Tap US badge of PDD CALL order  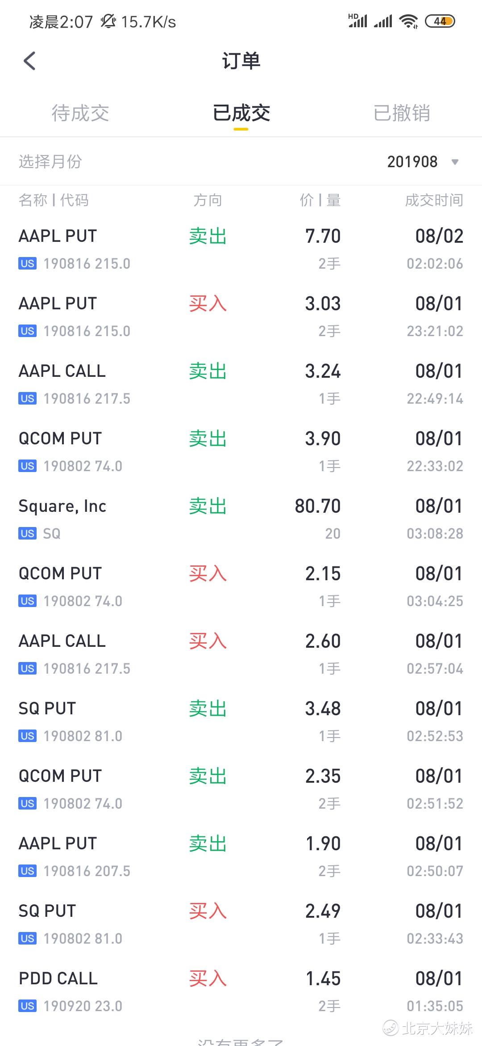(27, 1006)
